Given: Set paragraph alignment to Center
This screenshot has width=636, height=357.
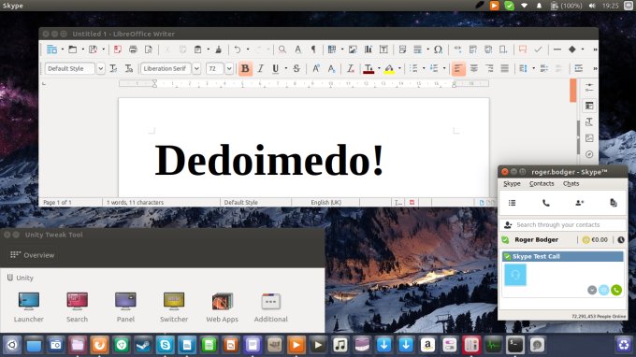Looking at the screenshot, I should point(474,68).
